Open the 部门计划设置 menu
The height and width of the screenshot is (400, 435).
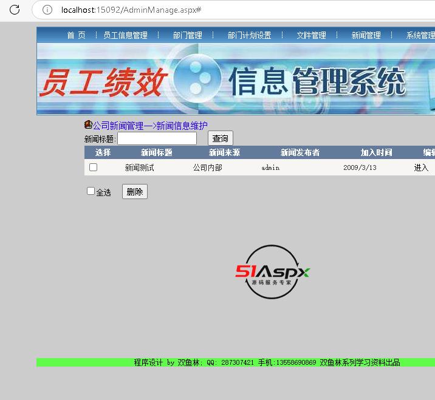tap(249, 35)
